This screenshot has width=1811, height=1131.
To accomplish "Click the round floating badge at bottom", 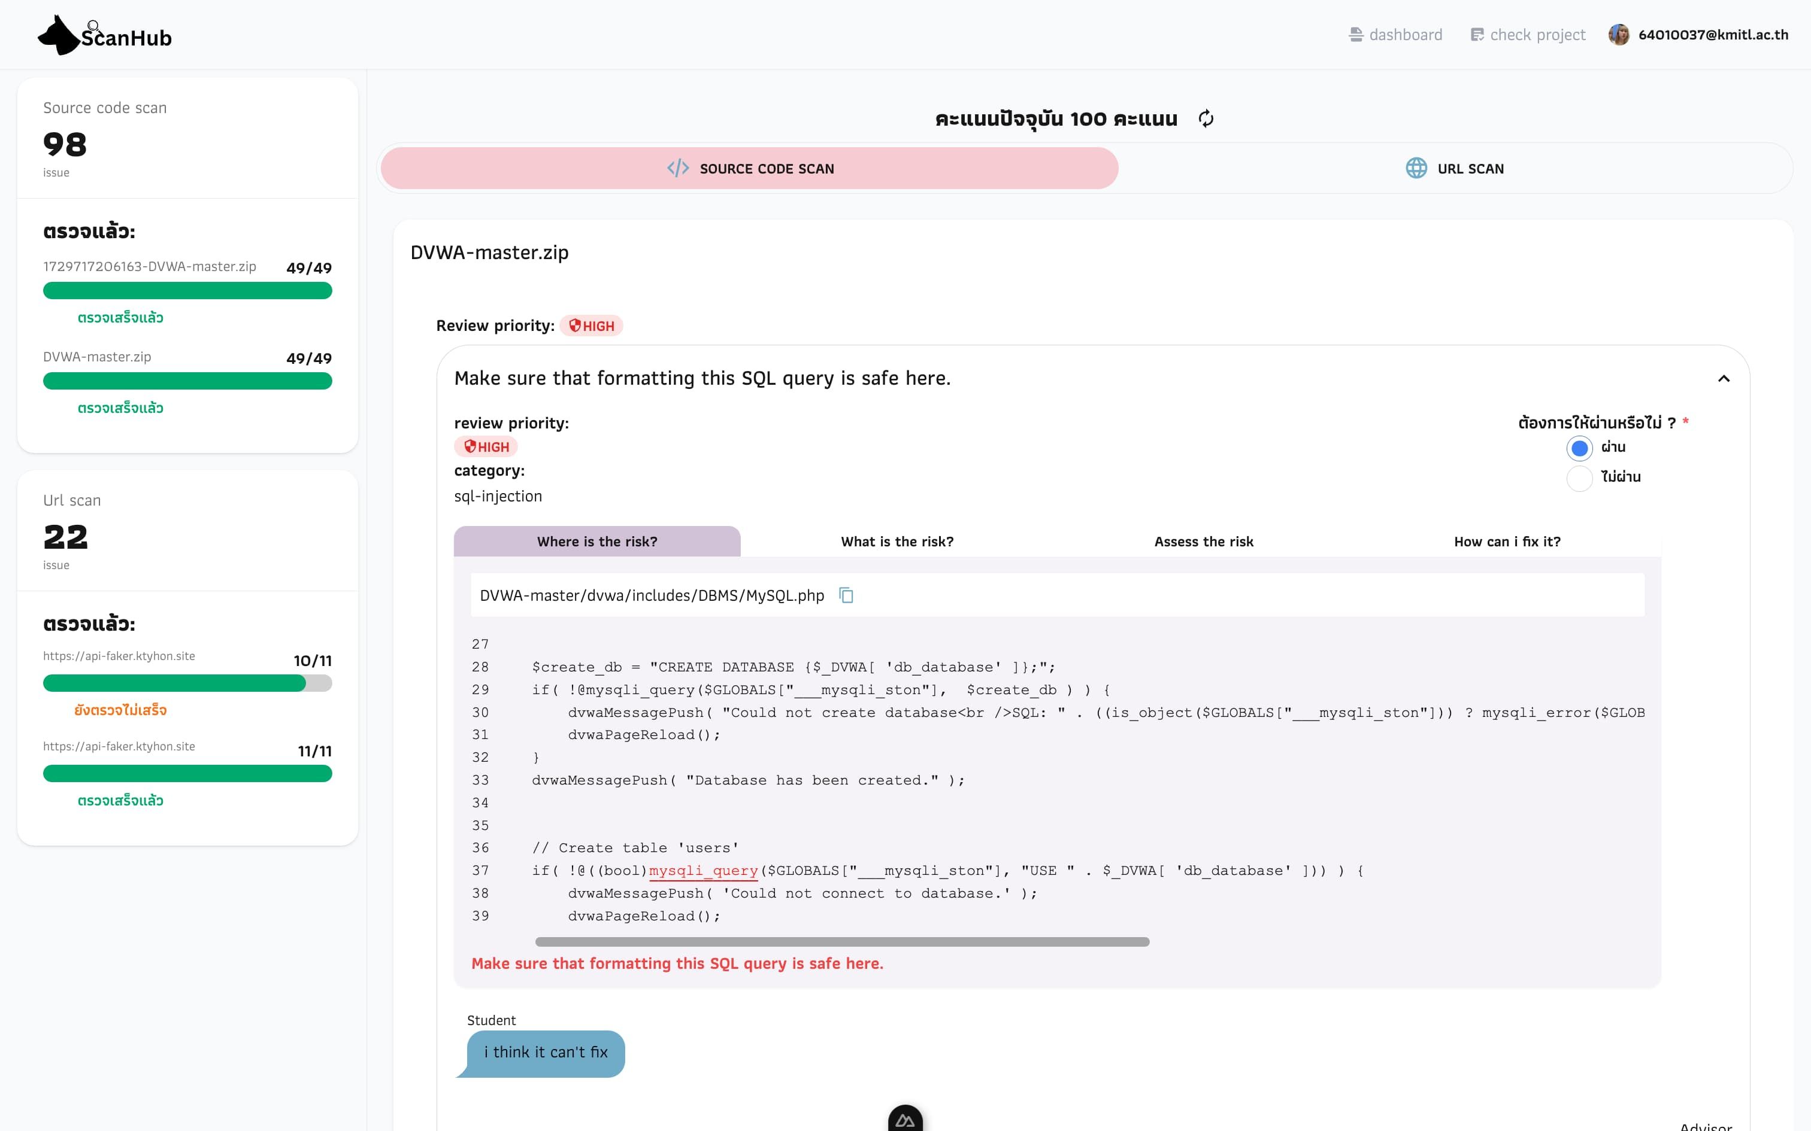I will 905,1119.
